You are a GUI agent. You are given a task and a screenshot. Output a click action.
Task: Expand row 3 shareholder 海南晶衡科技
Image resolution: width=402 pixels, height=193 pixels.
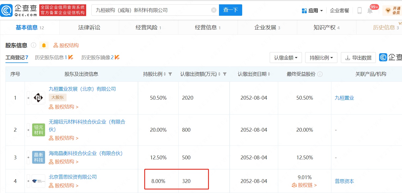tap(28, 157)
